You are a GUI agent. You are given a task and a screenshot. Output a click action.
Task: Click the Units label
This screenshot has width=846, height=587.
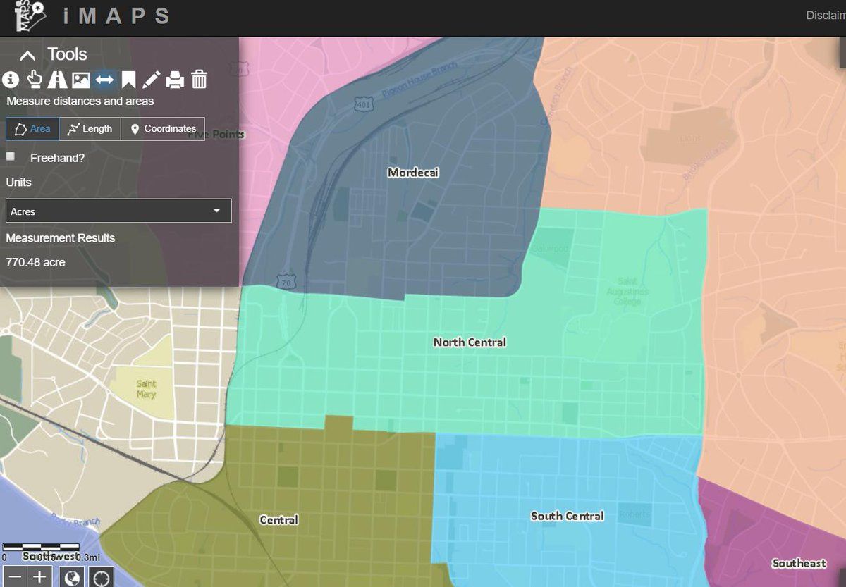[19, 182]
